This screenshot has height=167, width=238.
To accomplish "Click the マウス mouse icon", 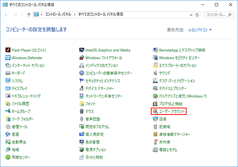I will (81, 111).
